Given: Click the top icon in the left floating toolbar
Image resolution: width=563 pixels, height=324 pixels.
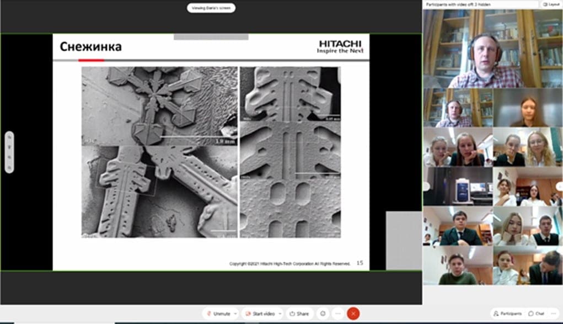Looking at the screenshot, I should [x=9, y=138].
